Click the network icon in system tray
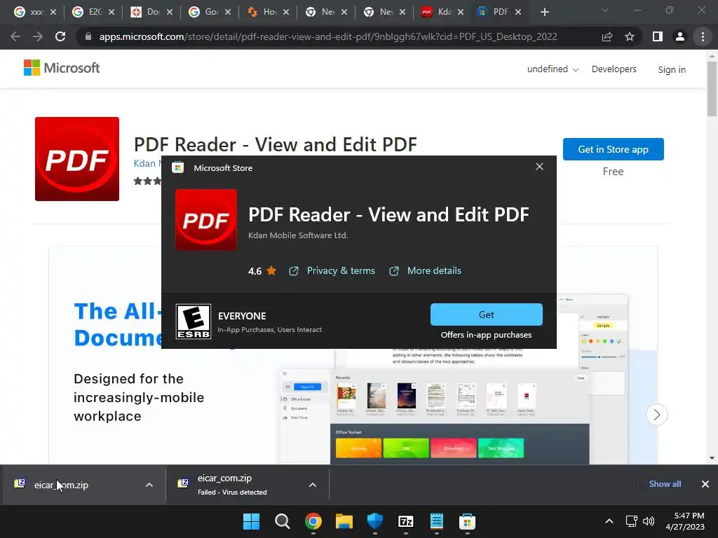 [x=632, y=521]
